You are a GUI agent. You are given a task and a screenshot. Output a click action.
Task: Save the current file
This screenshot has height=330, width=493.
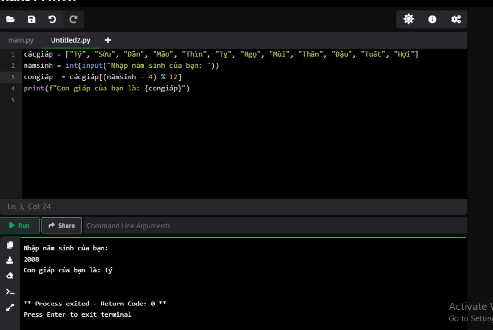tap(31, 19)
